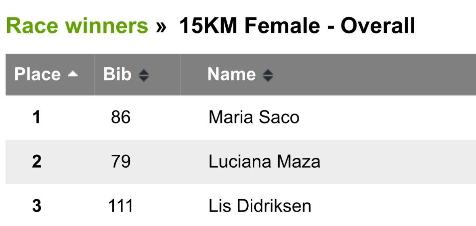
Task: Click the place number 2 cell
Action: [x=37, y=162]
